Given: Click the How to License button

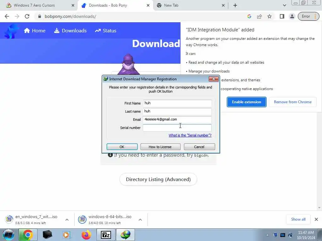Looking at the screenshot, I should [160, 147].
